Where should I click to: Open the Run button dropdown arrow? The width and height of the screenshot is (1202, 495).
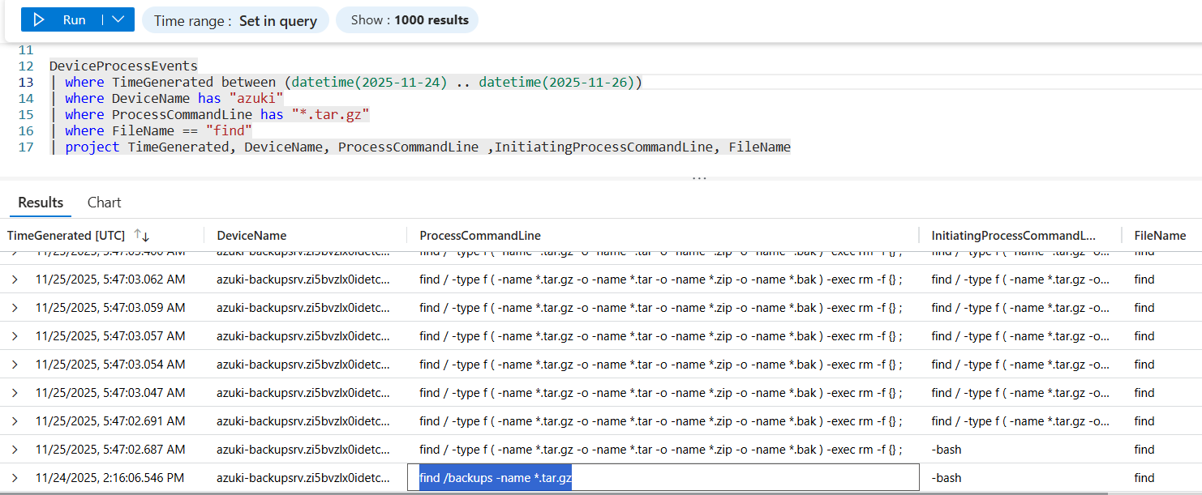[x=118, y=20]
